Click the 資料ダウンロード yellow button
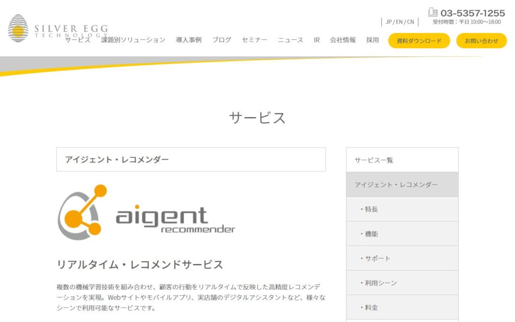Screen dimensions: 515x322 point(419,41)
